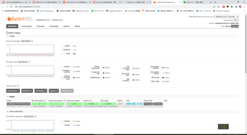Open help for Socket descriptors column
The image size is (247, 135).
(64, 101)
